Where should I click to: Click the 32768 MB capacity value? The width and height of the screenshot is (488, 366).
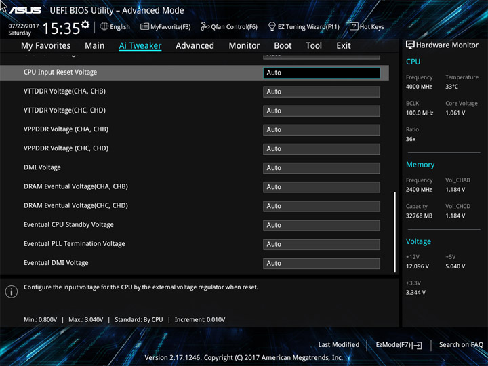coord(420,216)
